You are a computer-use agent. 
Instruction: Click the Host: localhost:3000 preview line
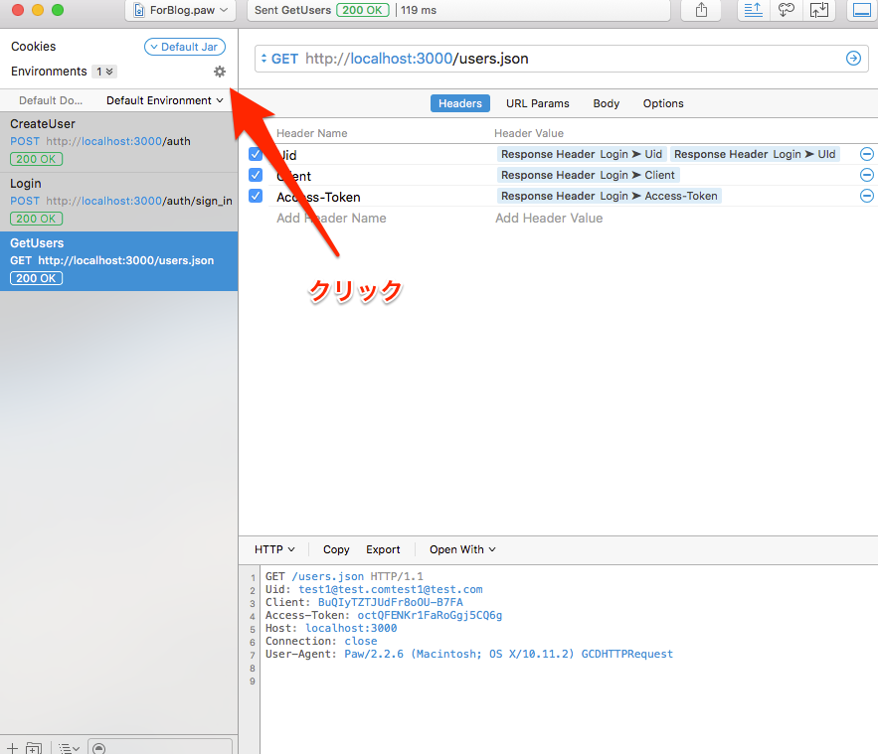point(331,628)
